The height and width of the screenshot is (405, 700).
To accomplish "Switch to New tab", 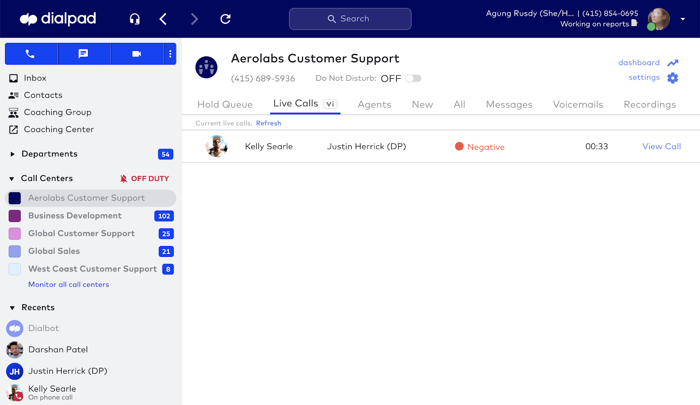I will coord(423,104).
